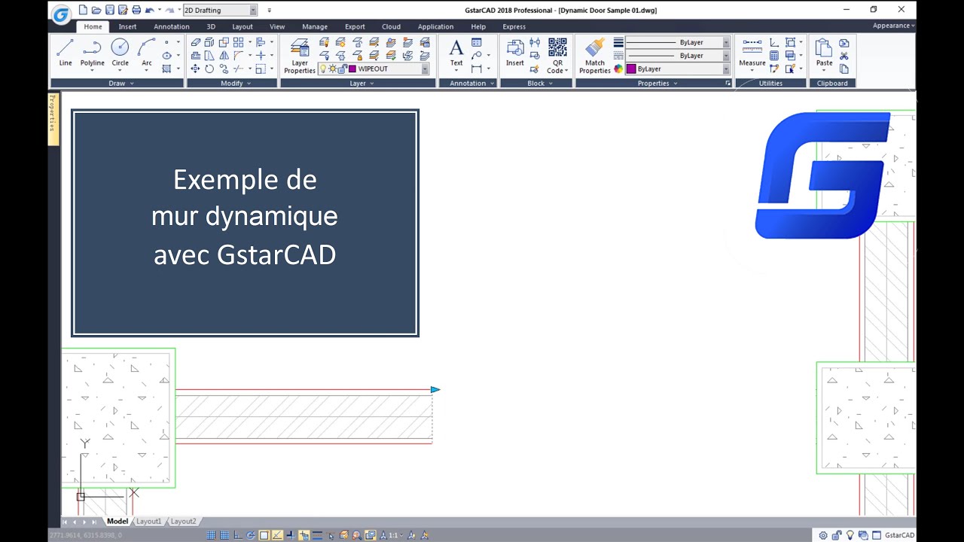Click the Erase tool in Modify panel
This screenshot has width=964, height=542.
196,43
